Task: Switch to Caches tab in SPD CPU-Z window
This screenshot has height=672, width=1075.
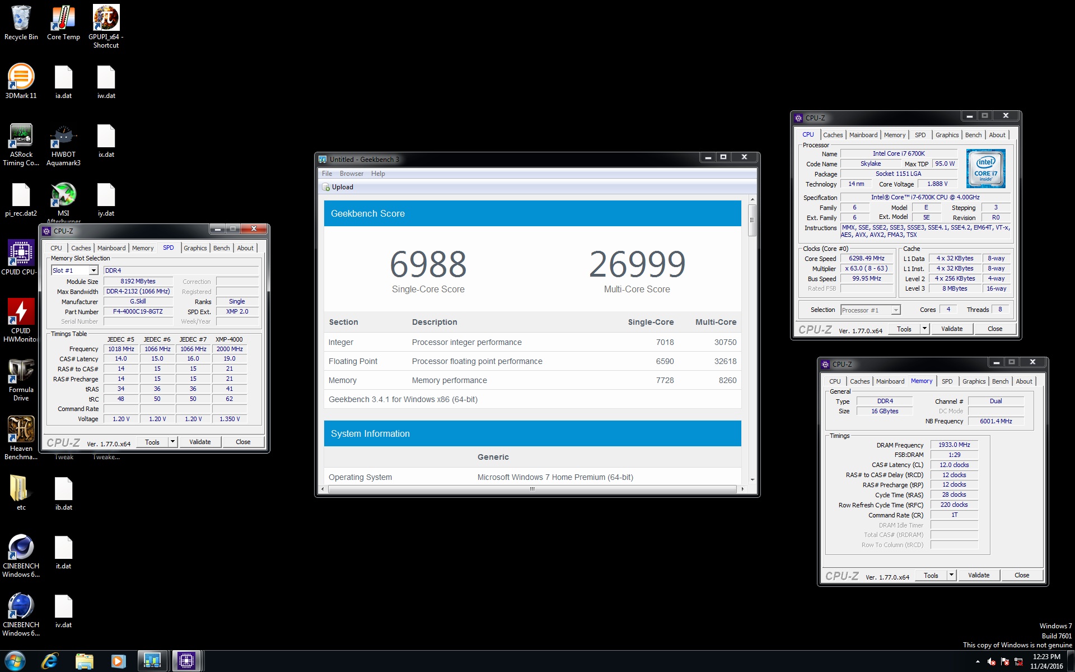Action: click(81, 248)
